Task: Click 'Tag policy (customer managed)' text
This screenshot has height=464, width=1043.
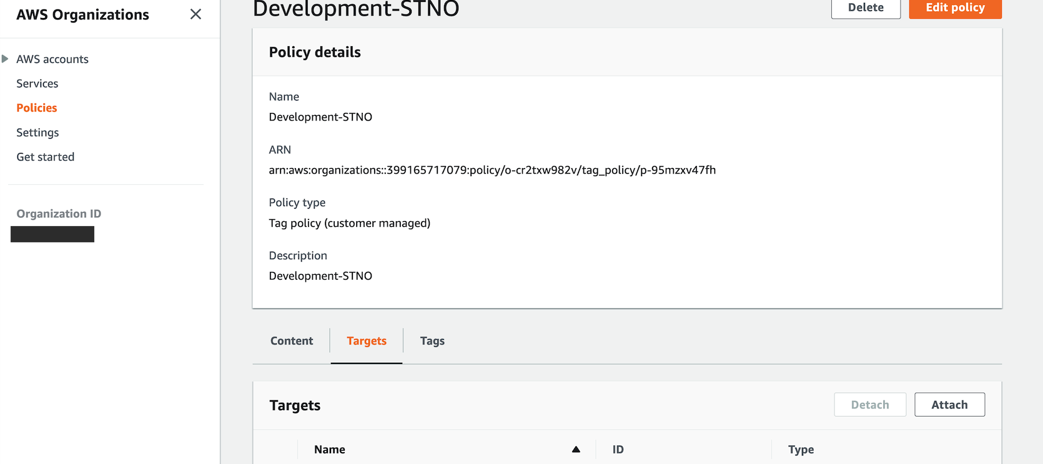Action: click(350, 223)
